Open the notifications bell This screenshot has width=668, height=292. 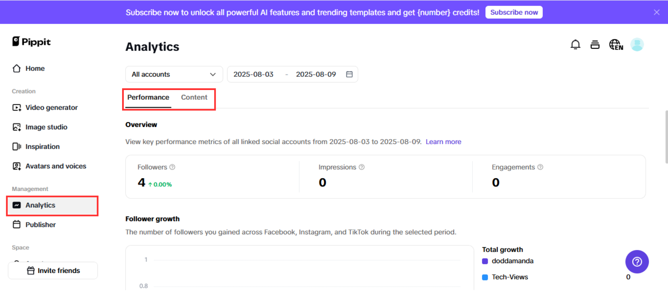(575, 45)
